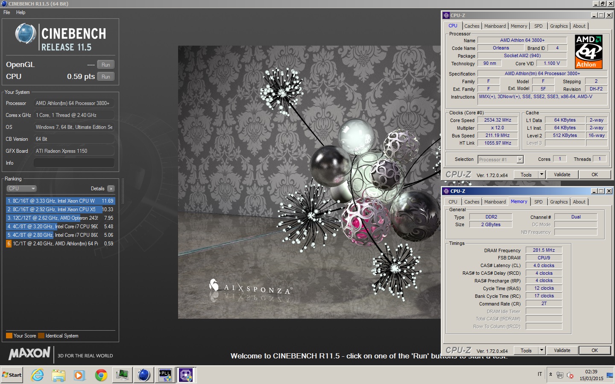Viewport: 615px width, 384px height.
Task: Expand Tools dropdown arrow in lower CPU-Z
Action: (542, 351)
